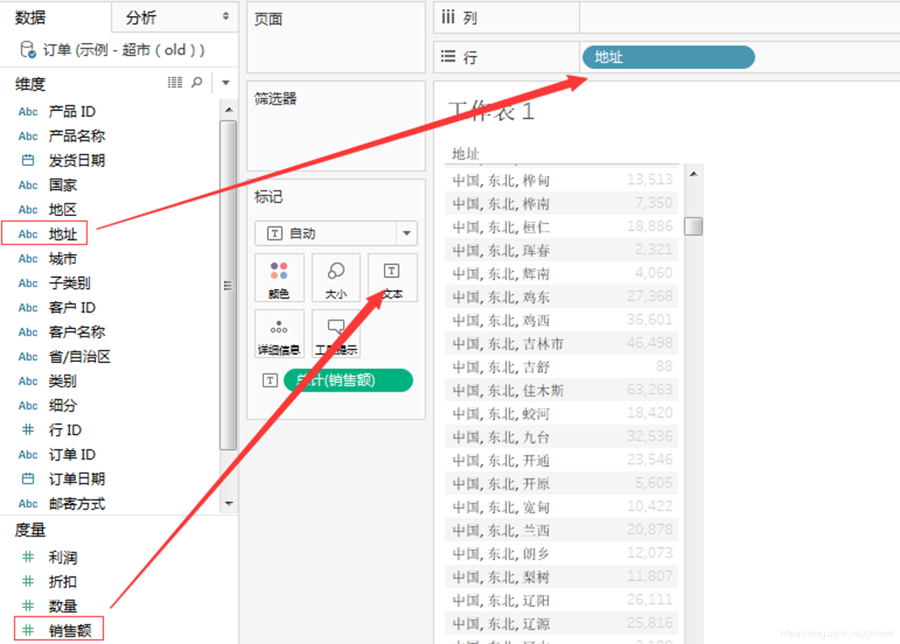Image resolution: width=900 pixels, height=644 pixels.
Task: Click the value 27,368 for 鸡东
Action: tap(650, 297)
